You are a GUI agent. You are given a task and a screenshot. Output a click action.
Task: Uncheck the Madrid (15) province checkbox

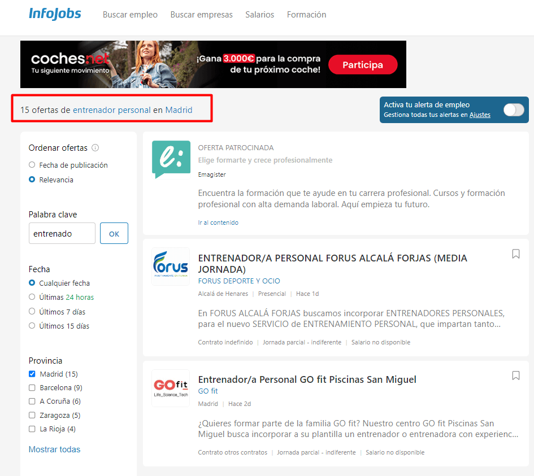[x=32, y=374]
